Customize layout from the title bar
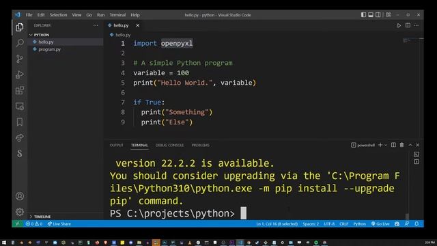The width and height of the screenshot is (437, 246). pos(389,15)
